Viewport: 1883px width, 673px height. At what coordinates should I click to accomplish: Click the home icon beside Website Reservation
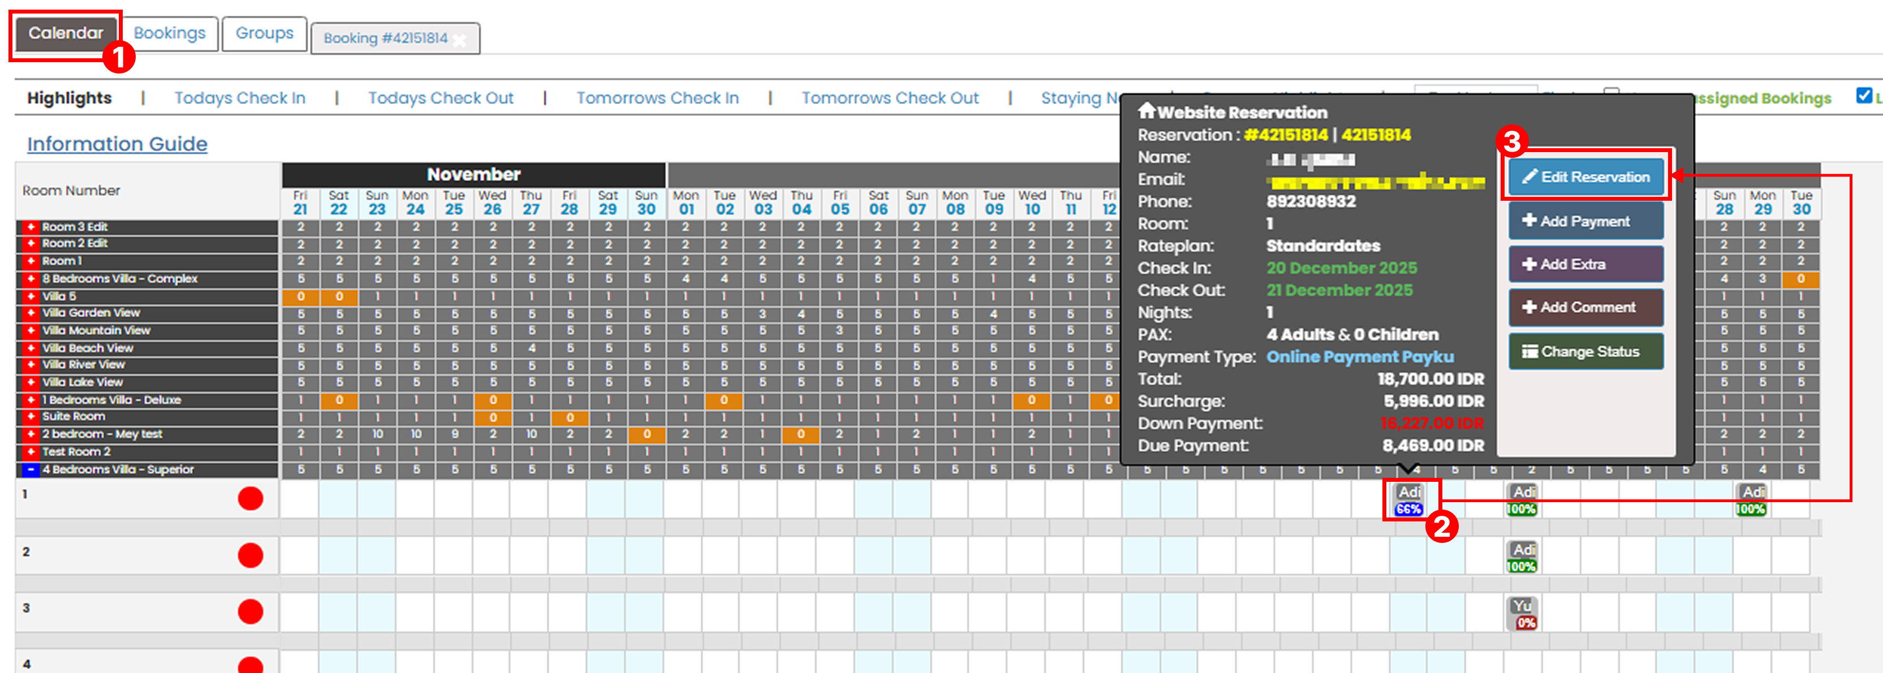(1146, 111)
